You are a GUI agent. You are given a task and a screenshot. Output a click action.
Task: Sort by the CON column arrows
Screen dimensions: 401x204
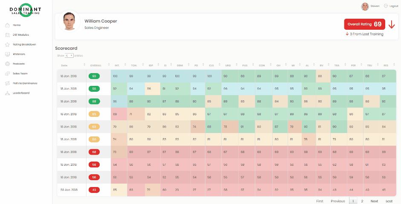(x=271, y=65)
